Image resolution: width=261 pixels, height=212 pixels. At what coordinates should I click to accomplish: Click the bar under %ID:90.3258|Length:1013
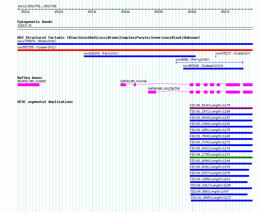(x=219, y=182)
